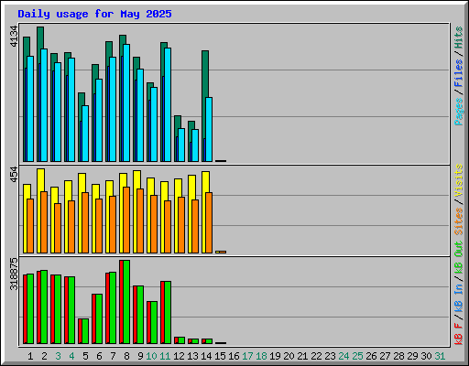Select day label 13 on the x-axis
This screenshot has height=366, width=469.
click(192, 356)
